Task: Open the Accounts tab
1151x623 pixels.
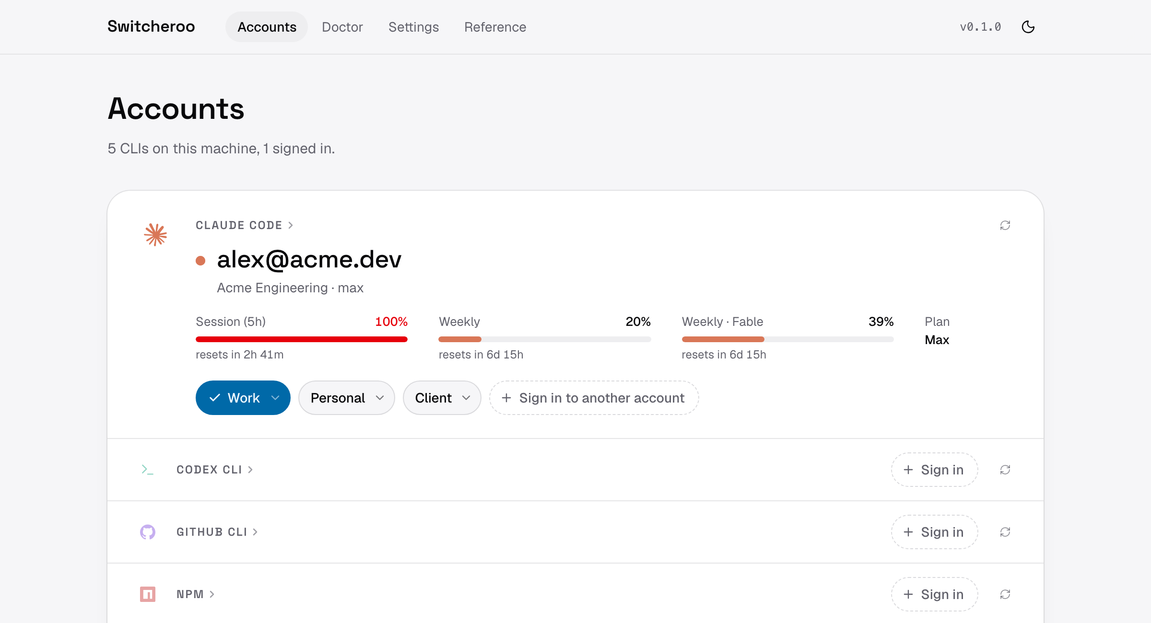Action: [x=267, y=27]
